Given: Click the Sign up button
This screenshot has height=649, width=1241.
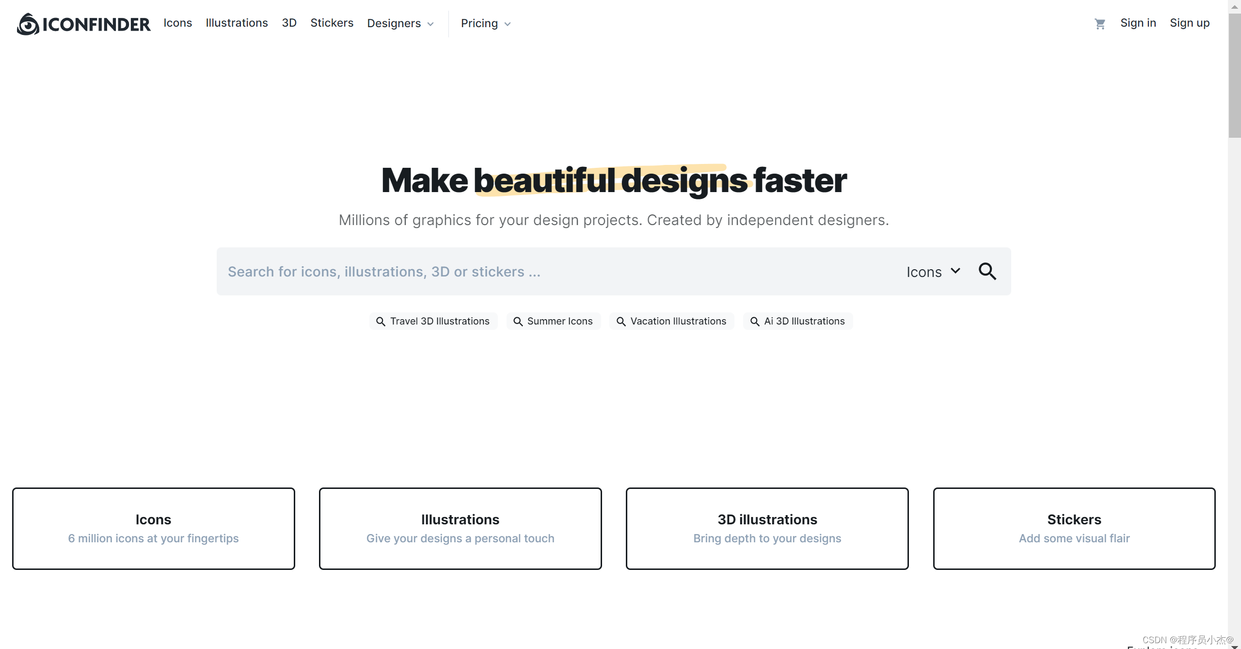Looking at the screenshot, I should point(1189,22).
